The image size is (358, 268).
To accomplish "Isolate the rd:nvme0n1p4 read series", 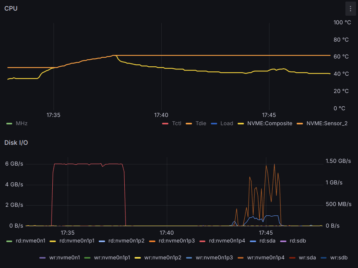I will (227, 241).
